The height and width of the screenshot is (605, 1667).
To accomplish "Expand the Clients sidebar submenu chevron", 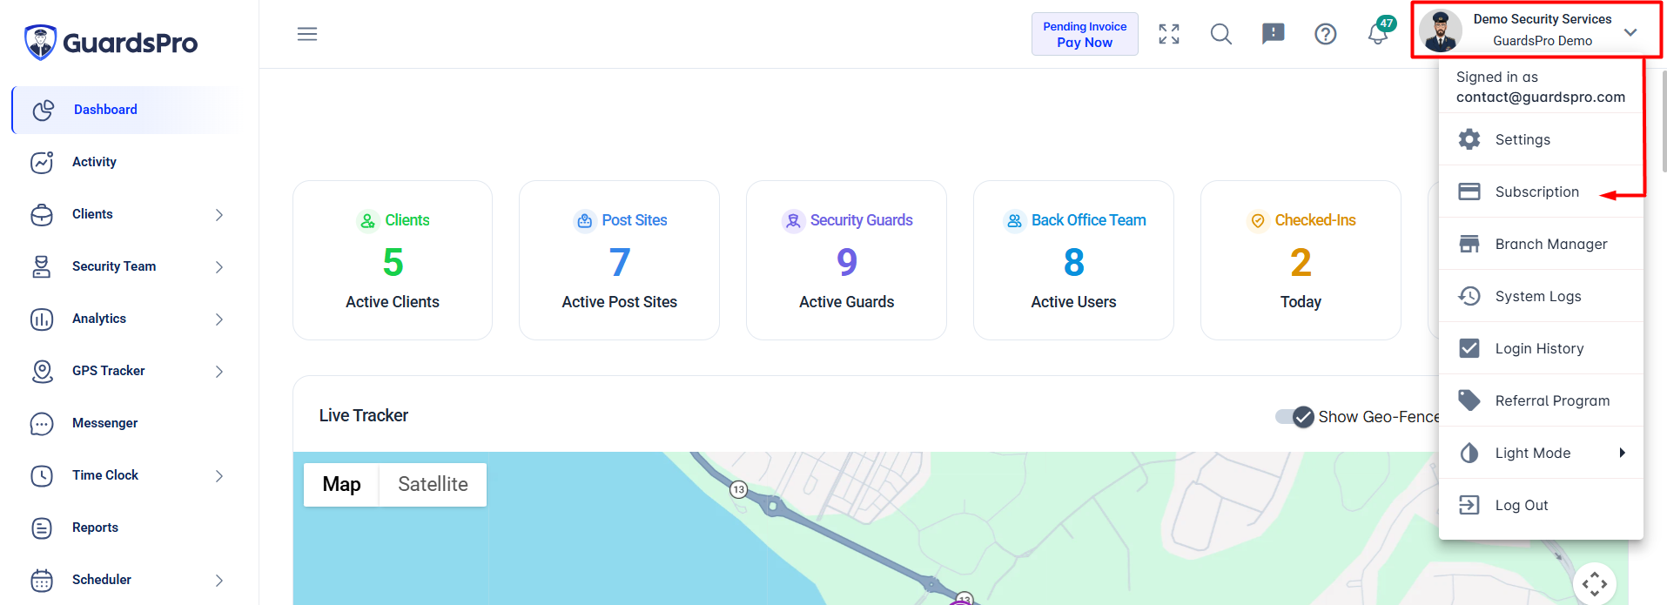I will [219, 215].
